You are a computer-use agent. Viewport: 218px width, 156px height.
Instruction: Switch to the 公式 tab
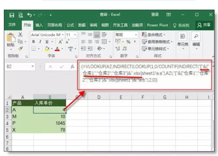coord(70,25)
